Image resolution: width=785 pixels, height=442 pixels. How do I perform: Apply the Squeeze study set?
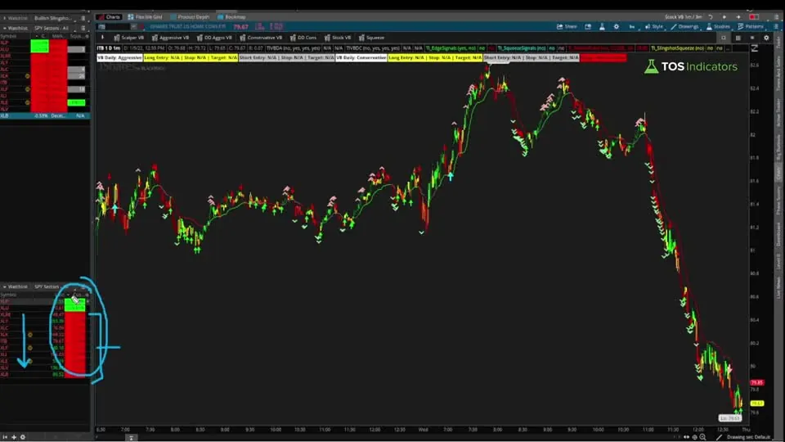371,38
